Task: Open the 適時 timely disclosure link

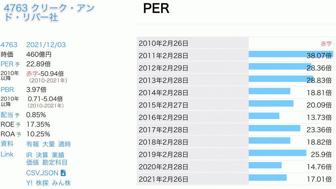Action: pyautogui.click(x=65, y=144)
